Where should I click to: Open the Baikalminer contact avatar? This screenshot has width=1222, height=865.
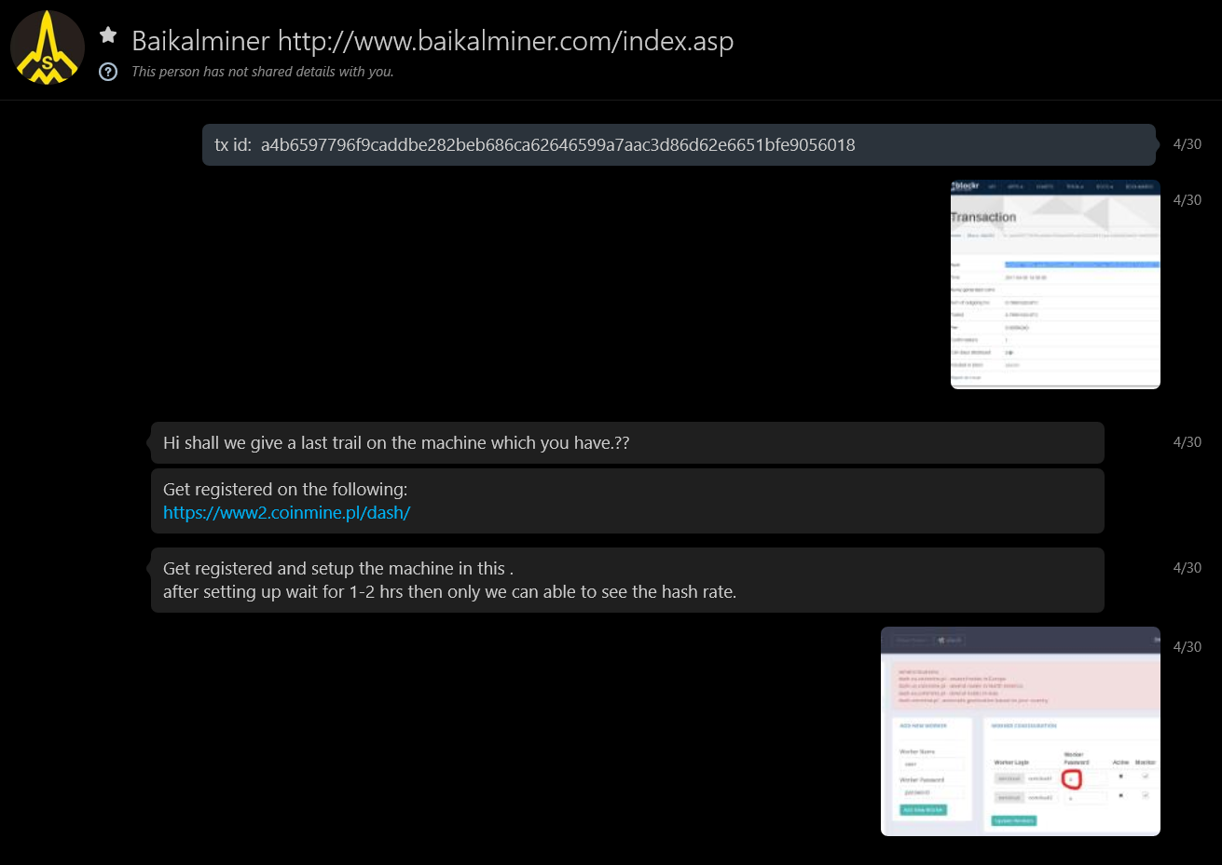coord(48,47)
